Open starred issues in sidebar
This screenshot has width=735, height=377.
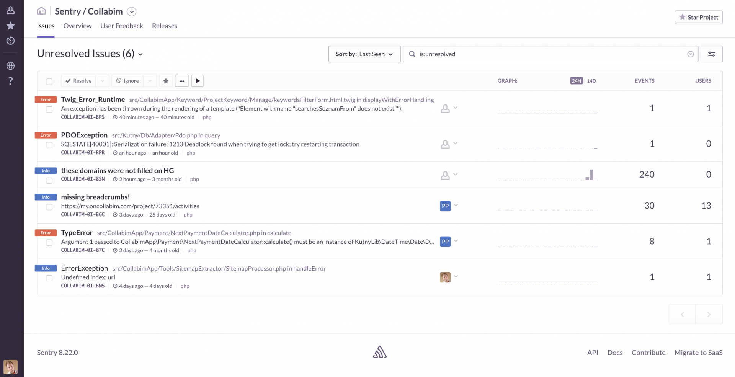click(x=11, y=26)
